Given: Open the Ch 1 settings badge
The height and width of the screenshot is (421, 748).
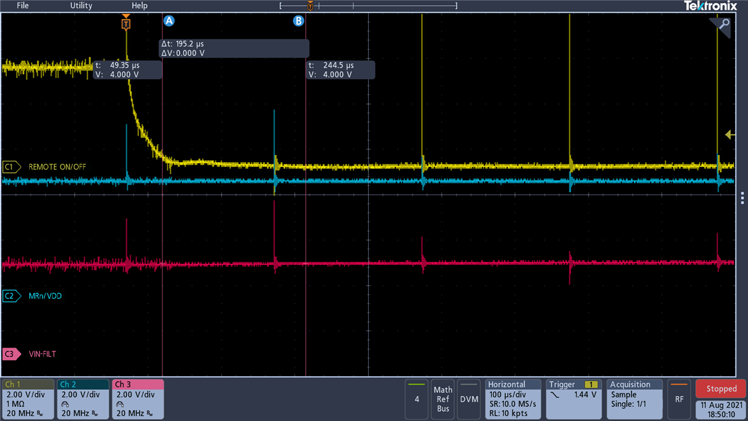Looking at the screenshot, I should coord(27,399).
